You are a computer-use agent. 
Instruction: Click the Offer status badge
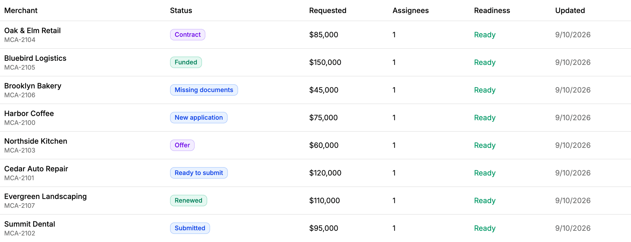point(182,145)
